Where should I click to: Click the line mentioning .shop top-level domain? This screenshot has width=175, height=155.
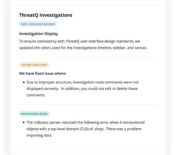(x=84, y=129)
